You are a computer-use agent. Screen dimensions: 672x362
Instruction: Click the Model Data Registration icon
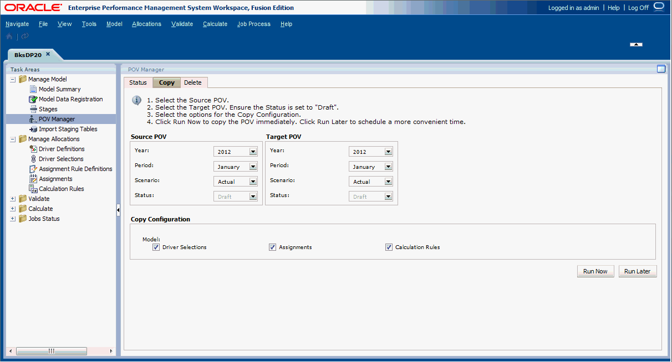click(x=33, y=99)
